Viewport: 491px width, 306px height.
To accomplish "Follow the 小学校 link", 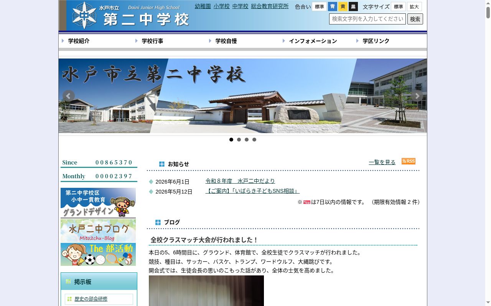I will point(222,6).
